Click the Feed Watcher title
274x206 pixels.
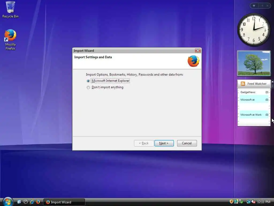click(257, 84)
